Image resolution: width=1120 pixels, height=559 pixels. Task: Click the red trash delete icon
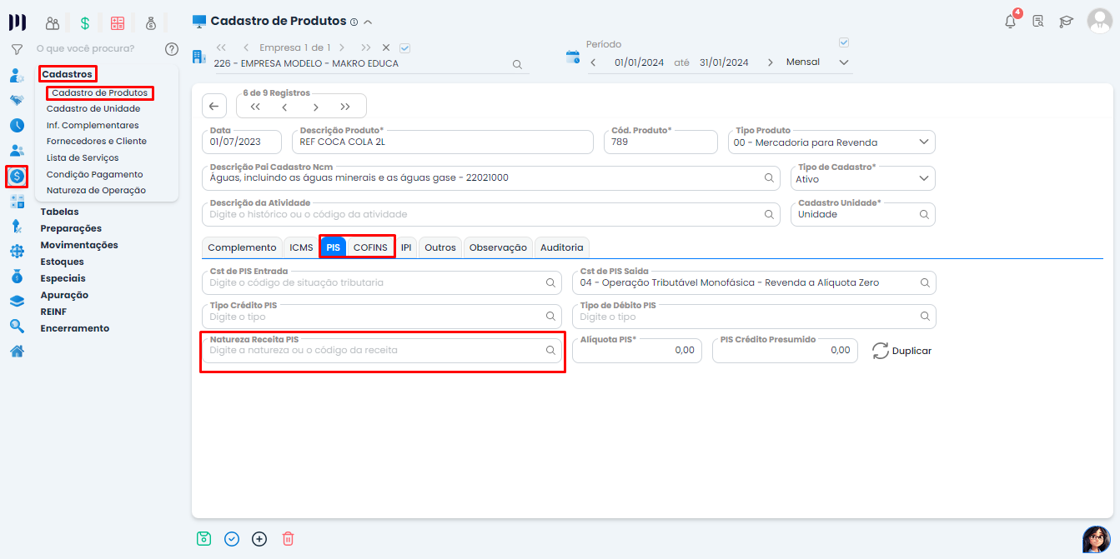[x=288, y=538]
